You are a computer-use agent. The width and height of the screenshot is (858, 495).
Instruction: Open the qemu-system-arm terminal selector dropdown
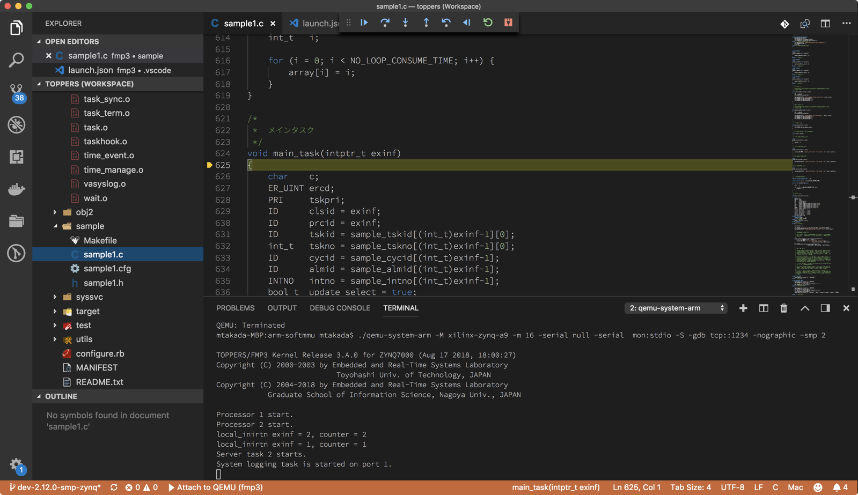[676, 308]
